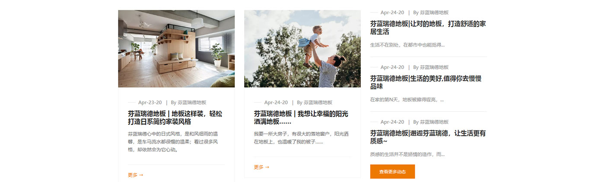
Task: Open article 邂逅芬蓝瑞德，让生活更有质感
Action: coord(428,137)
